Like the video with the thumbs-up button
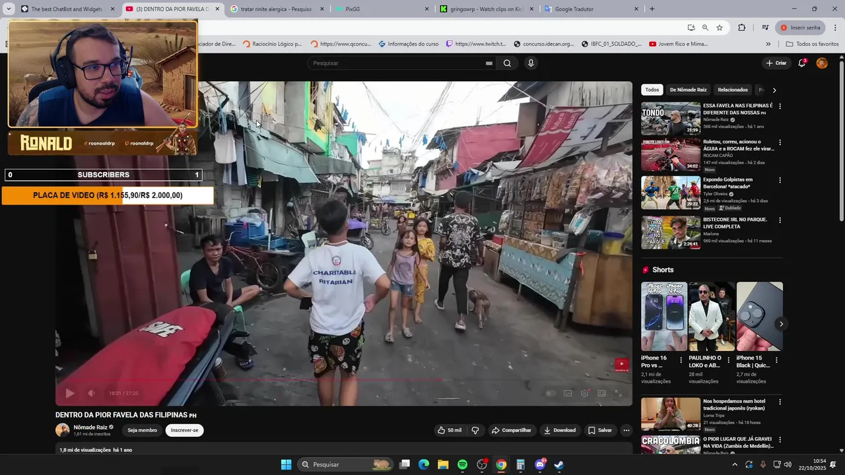Image resolution: width=845 pixels, height=475 pixels. 450,430
